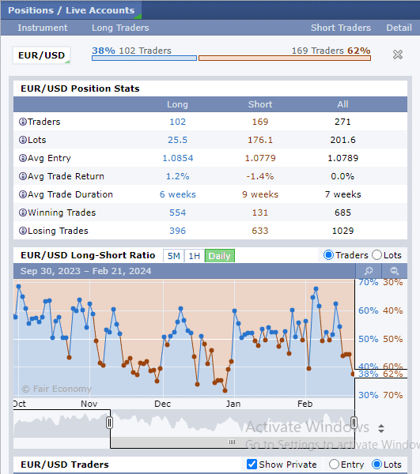The height and width of the screenshot is (474, 420).
Task: Click the Long Traders column header
Action: 120,28
